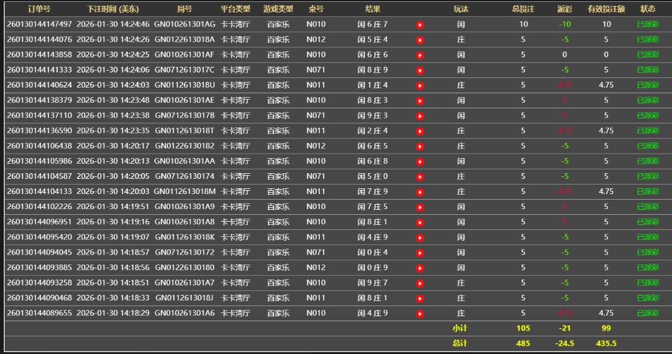Screen dimensions: 672x354
Task: Watch replay for round GN0112613018U
Action: [x=420, y=85]
